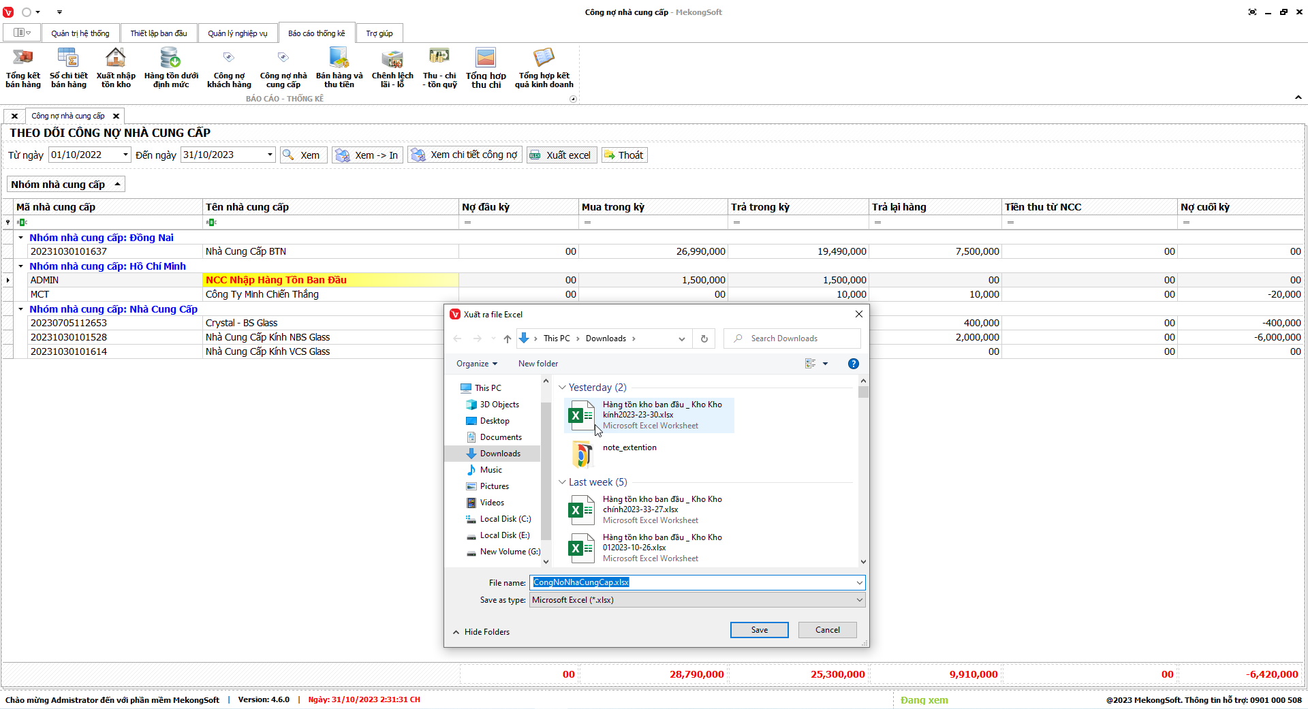Screen dimensions: 1308x709
Task: Collapse the Nhà Cung Cấp supplier group
Action: (x=21, y=309)
